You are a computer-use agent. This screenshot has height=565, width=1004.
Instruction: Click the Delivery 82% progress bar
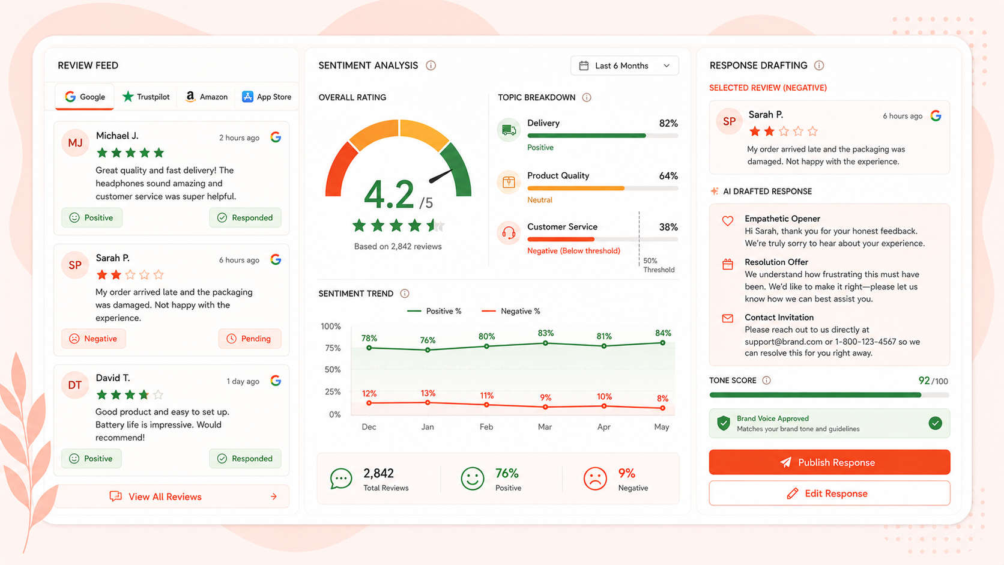602,136
